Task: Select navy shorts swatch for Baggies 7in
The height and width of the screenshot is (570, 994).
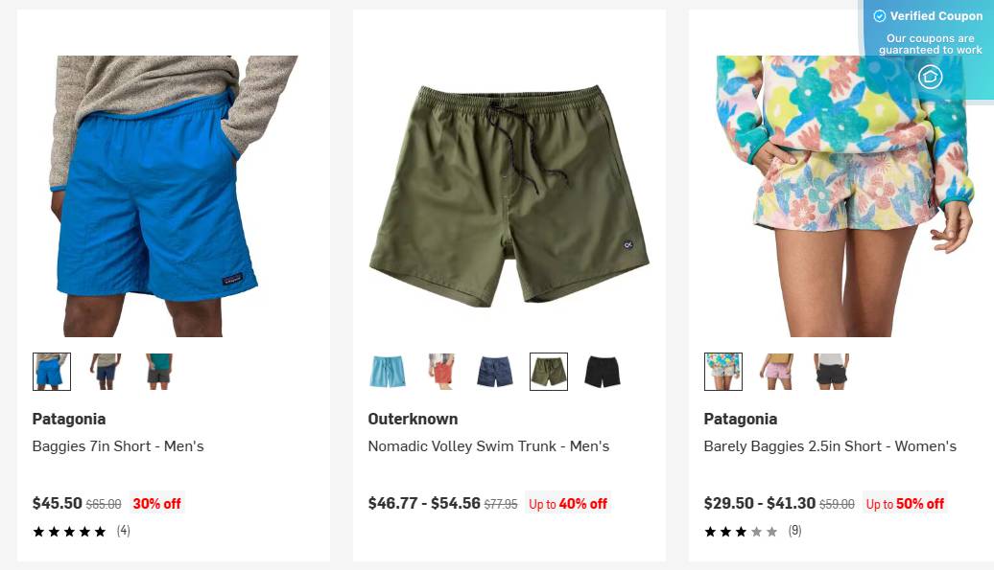Action: coord(106,372)
